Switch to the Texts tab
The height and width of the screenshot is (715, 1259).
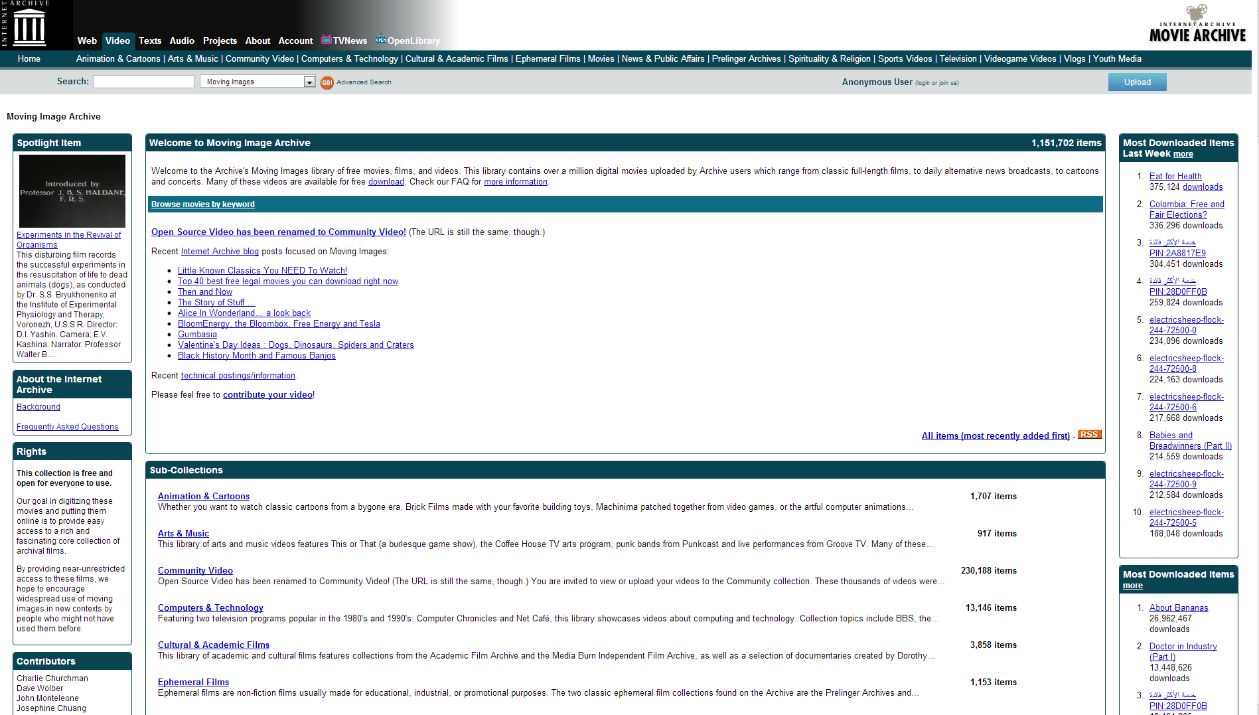[x=150, y=40]
